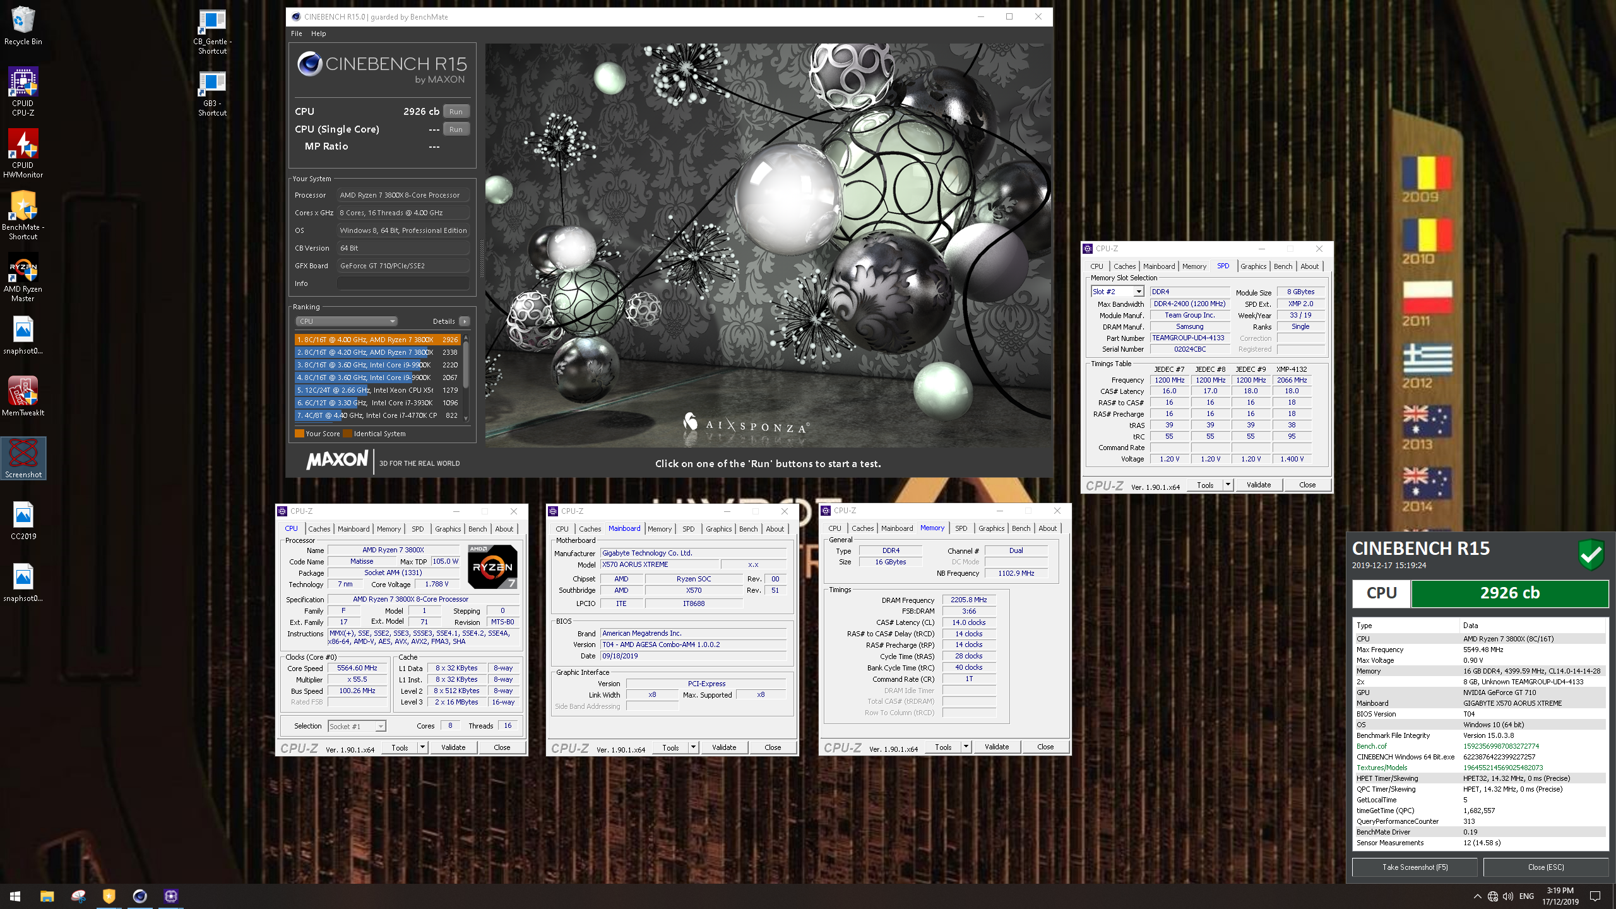The image size is (1616, 909).
Task: Select the Intel Core i7-3930K ranking row
Action: (377, 403)
